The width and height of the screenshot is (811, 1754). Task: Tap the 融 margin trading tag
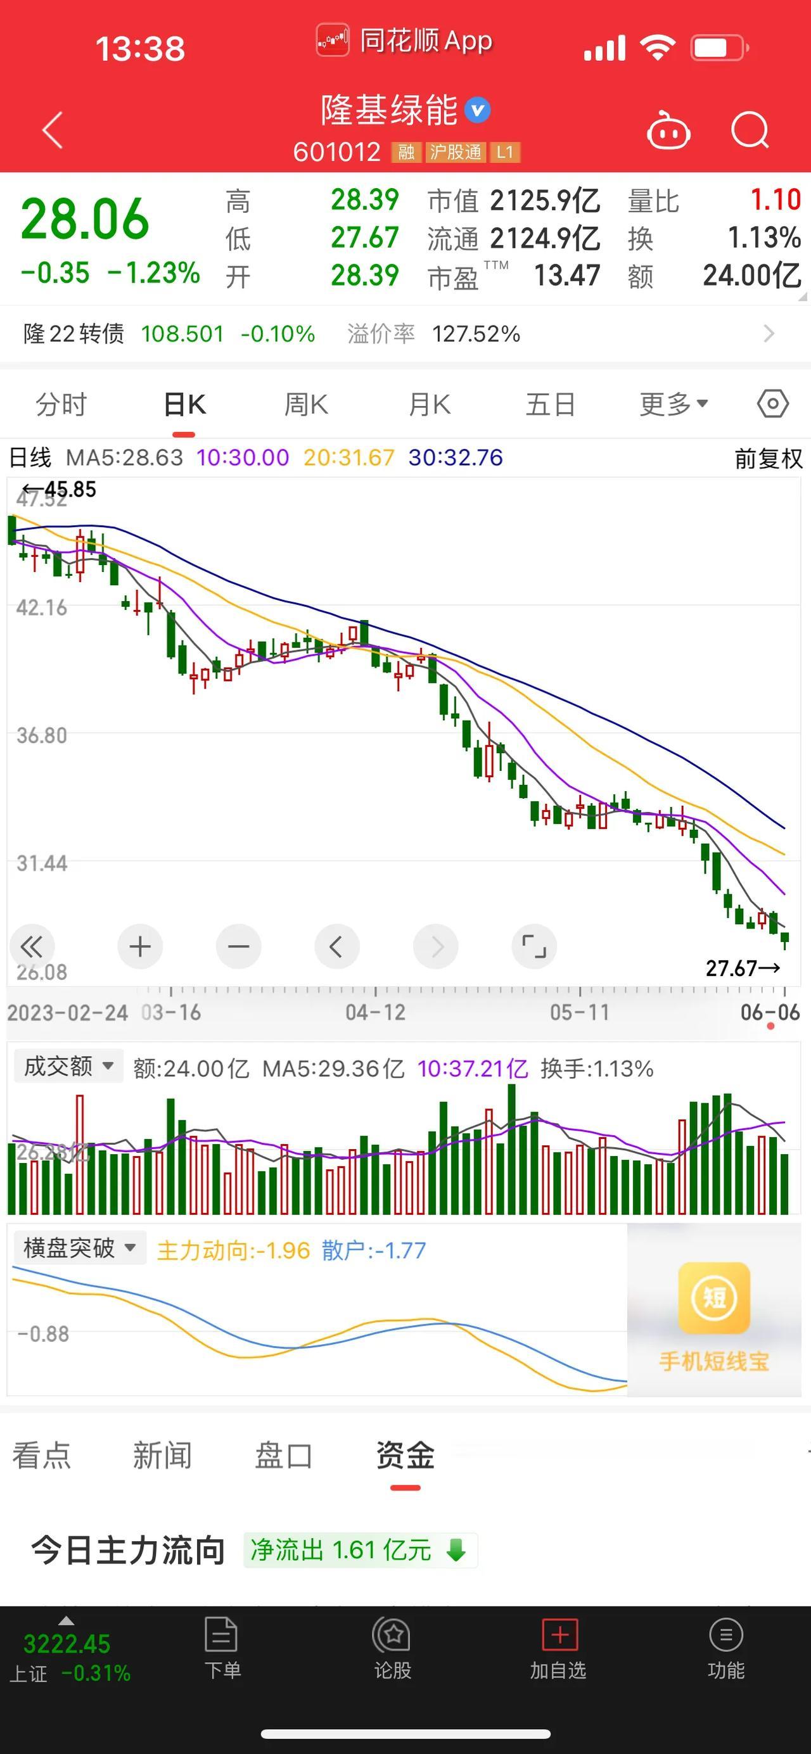coord(407,152)
